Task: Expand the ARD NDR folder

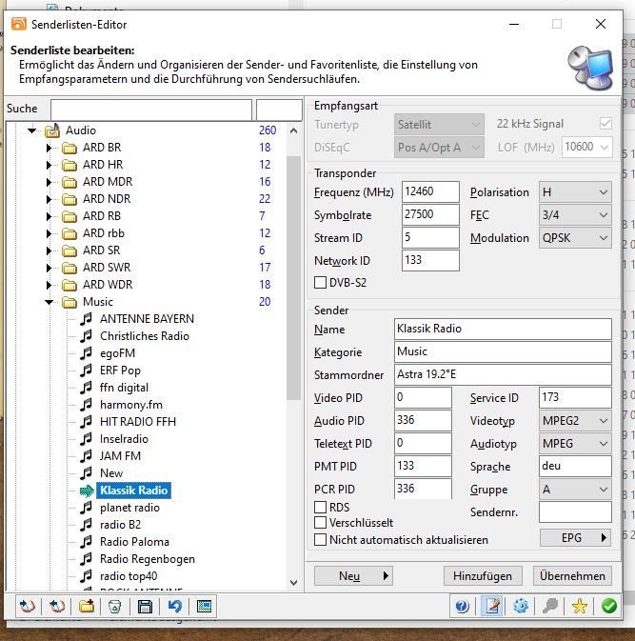Action: click(x=50, y=199)
